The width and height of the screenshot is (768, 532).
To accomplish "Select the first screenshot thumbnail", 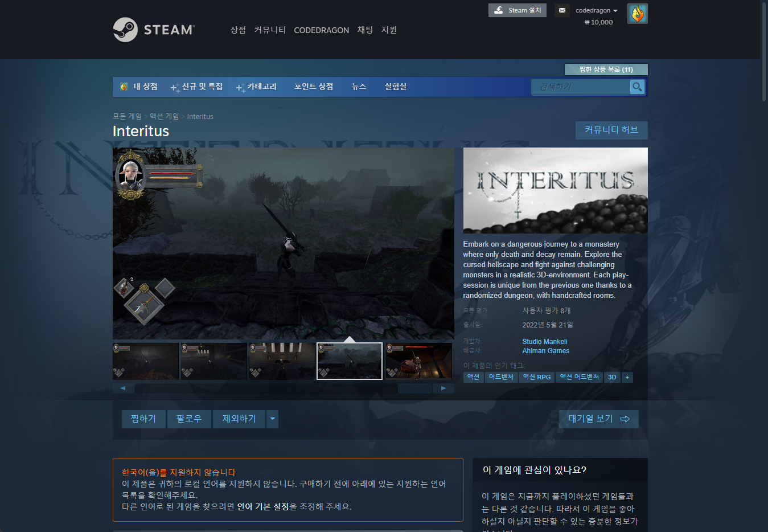I will [x=146, y=361].
